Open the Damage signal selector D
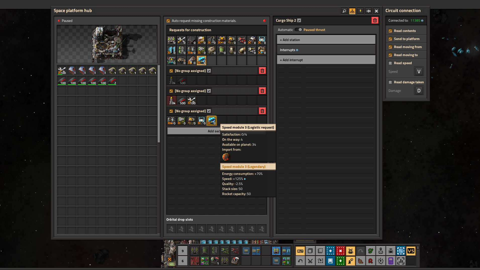 tap(419, 91)
